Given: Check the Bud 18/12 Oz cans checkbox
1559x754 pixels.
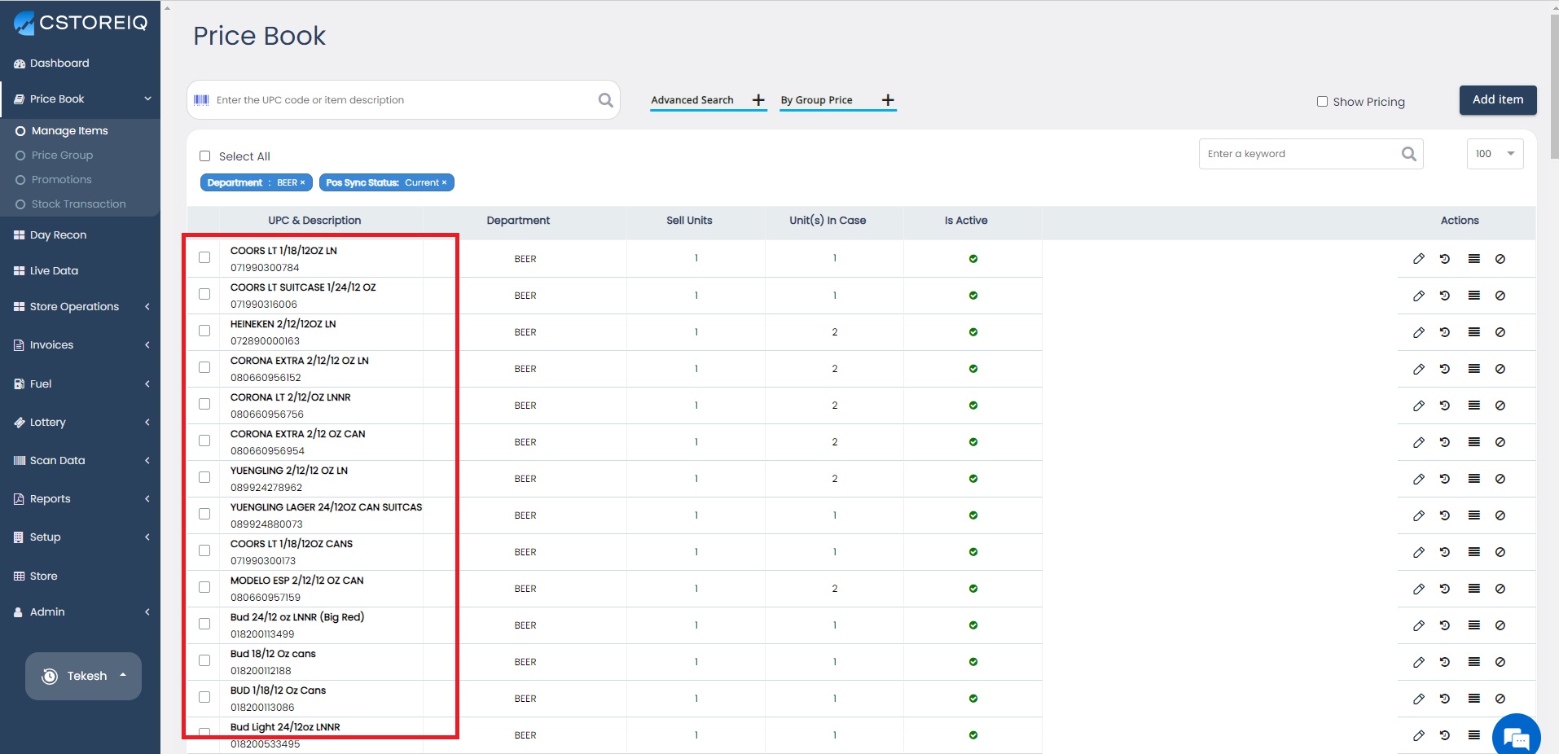Looking at the screenshot, I should [204, 660].
